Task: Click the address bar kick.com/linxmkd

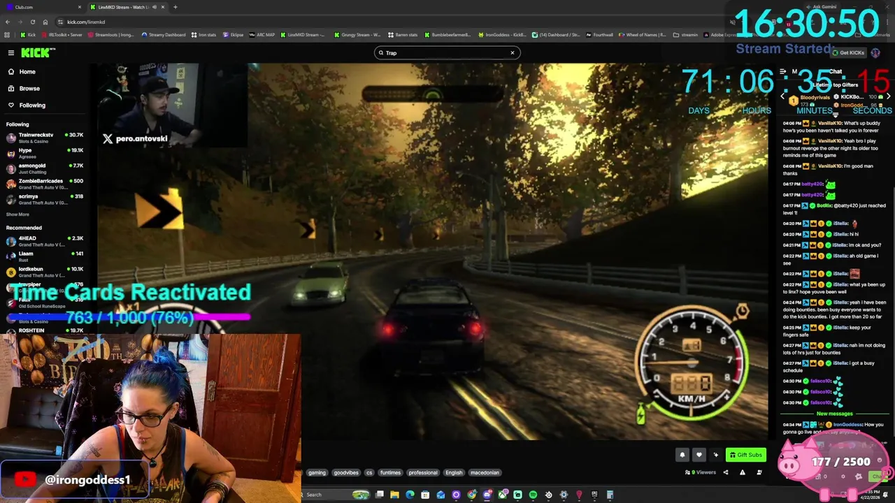Action: point(86,22)
